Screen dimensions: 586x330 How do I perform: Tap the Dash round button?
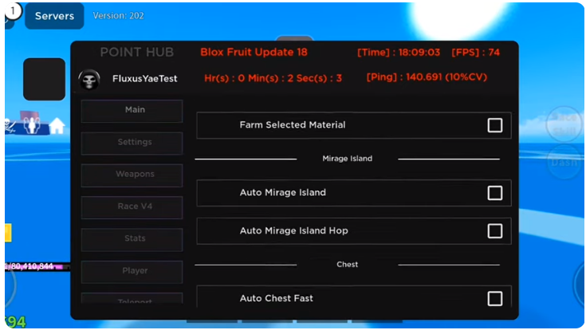click(x=564, y=162)
